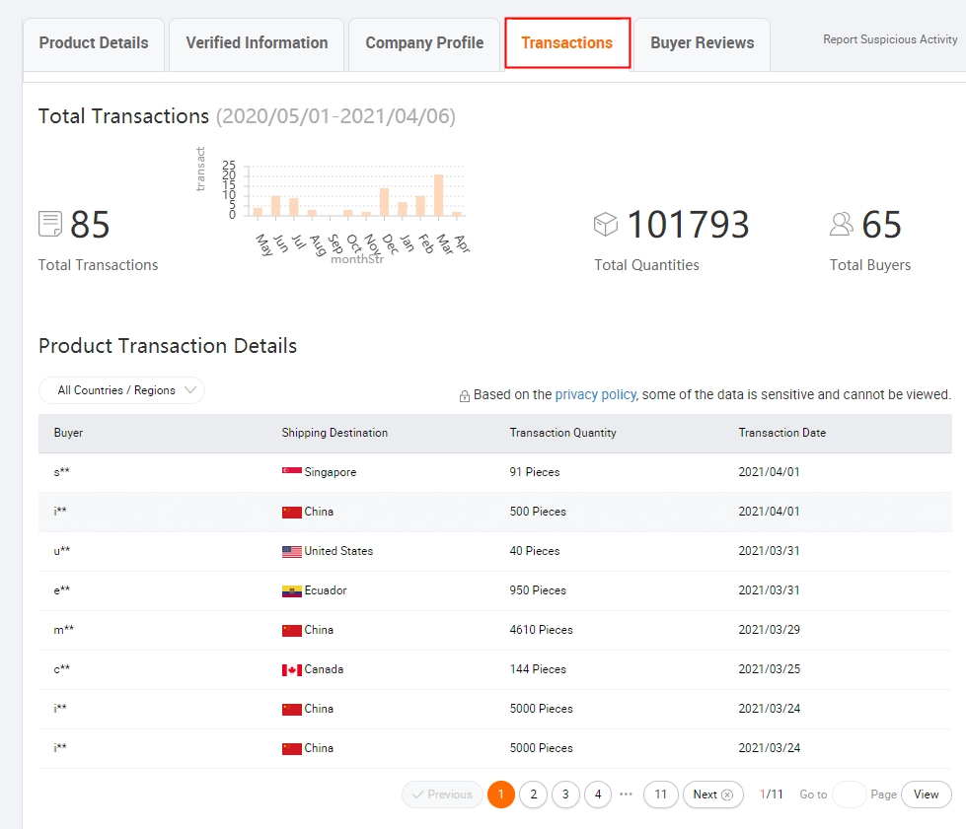Click the Previous page button
966x829 pixels.
[442, 794]
